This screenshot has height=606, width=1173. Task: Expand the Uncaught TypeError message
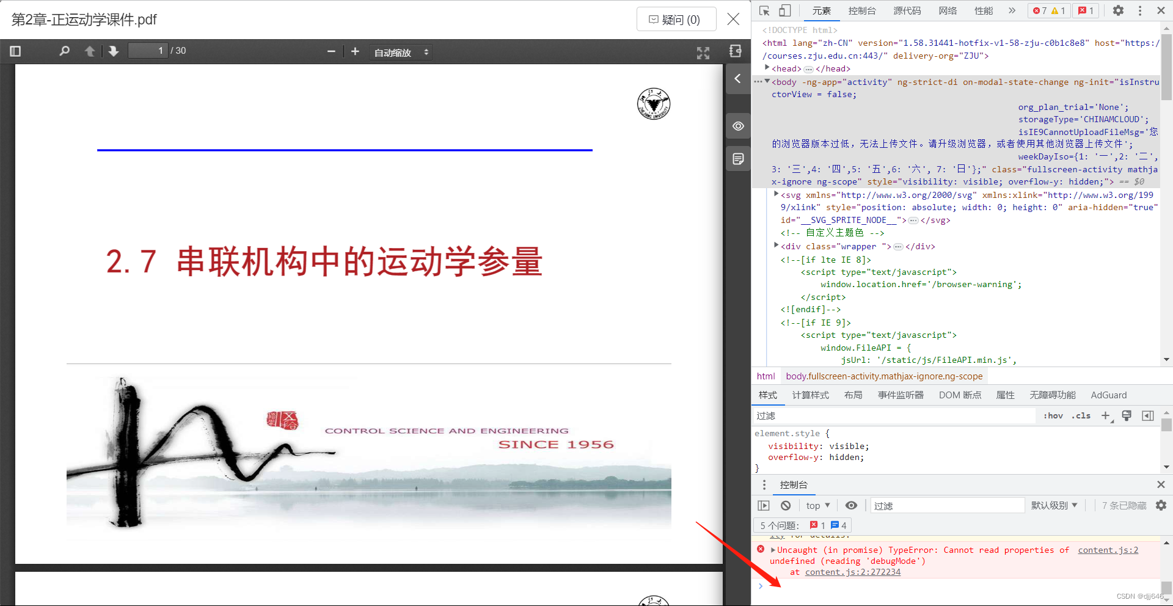(x=773, y=550)
